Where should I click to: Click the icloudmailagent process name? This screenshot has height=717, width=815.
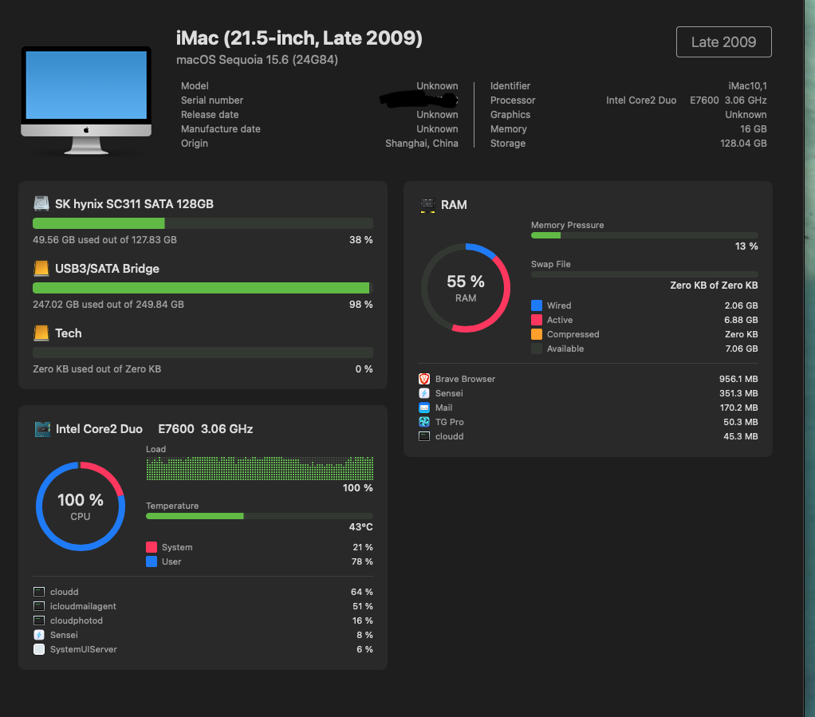(x=83, y=606)
